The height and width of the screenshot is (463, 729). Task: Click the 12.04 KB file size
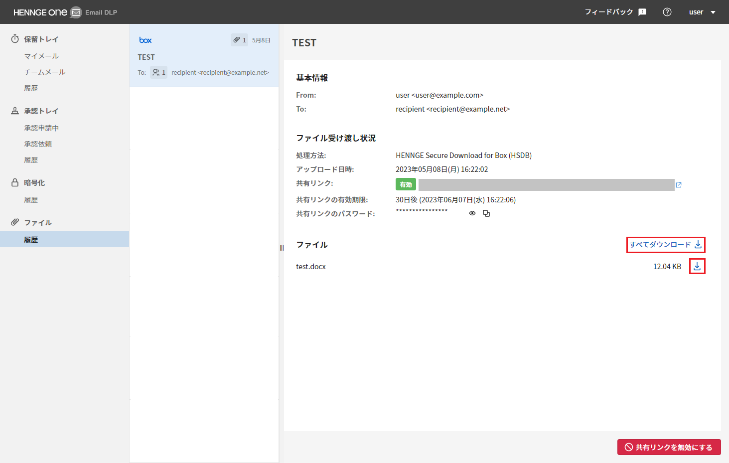[667, 267]
